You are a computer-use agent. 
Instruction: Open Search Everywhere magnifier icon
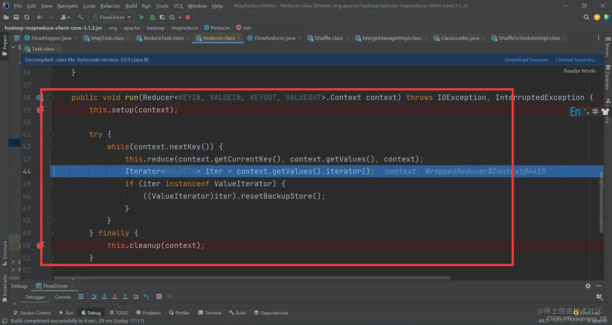click(x=586, y=17)
